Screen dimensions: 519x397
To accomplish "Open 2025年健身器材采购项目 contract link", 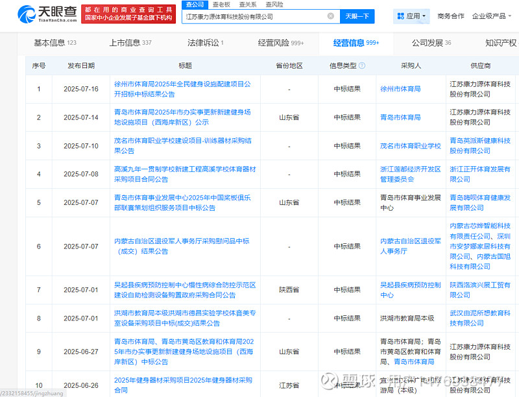I will pos(183,385).
